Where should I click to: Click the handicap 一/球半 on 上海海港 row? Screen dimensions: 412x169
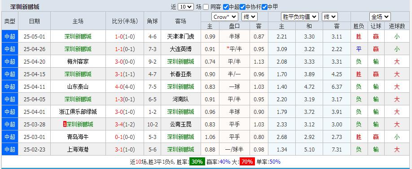pyautogui.click(x=234, y=150)
